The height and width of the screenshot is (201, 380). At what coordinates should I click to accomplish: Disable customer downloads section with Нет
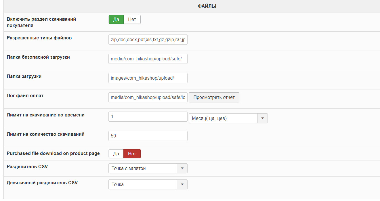click(132, 20)
